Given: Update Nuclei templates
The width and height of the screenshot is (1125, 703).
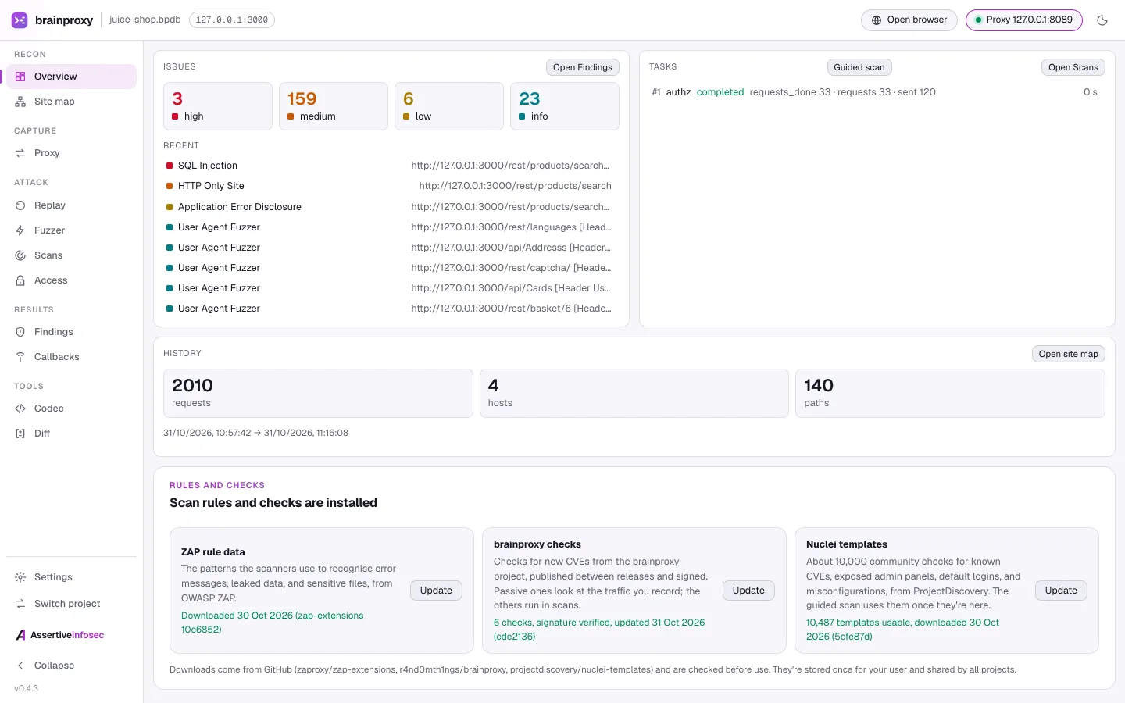Looking at the screenshot, I should coord(1061,591).
